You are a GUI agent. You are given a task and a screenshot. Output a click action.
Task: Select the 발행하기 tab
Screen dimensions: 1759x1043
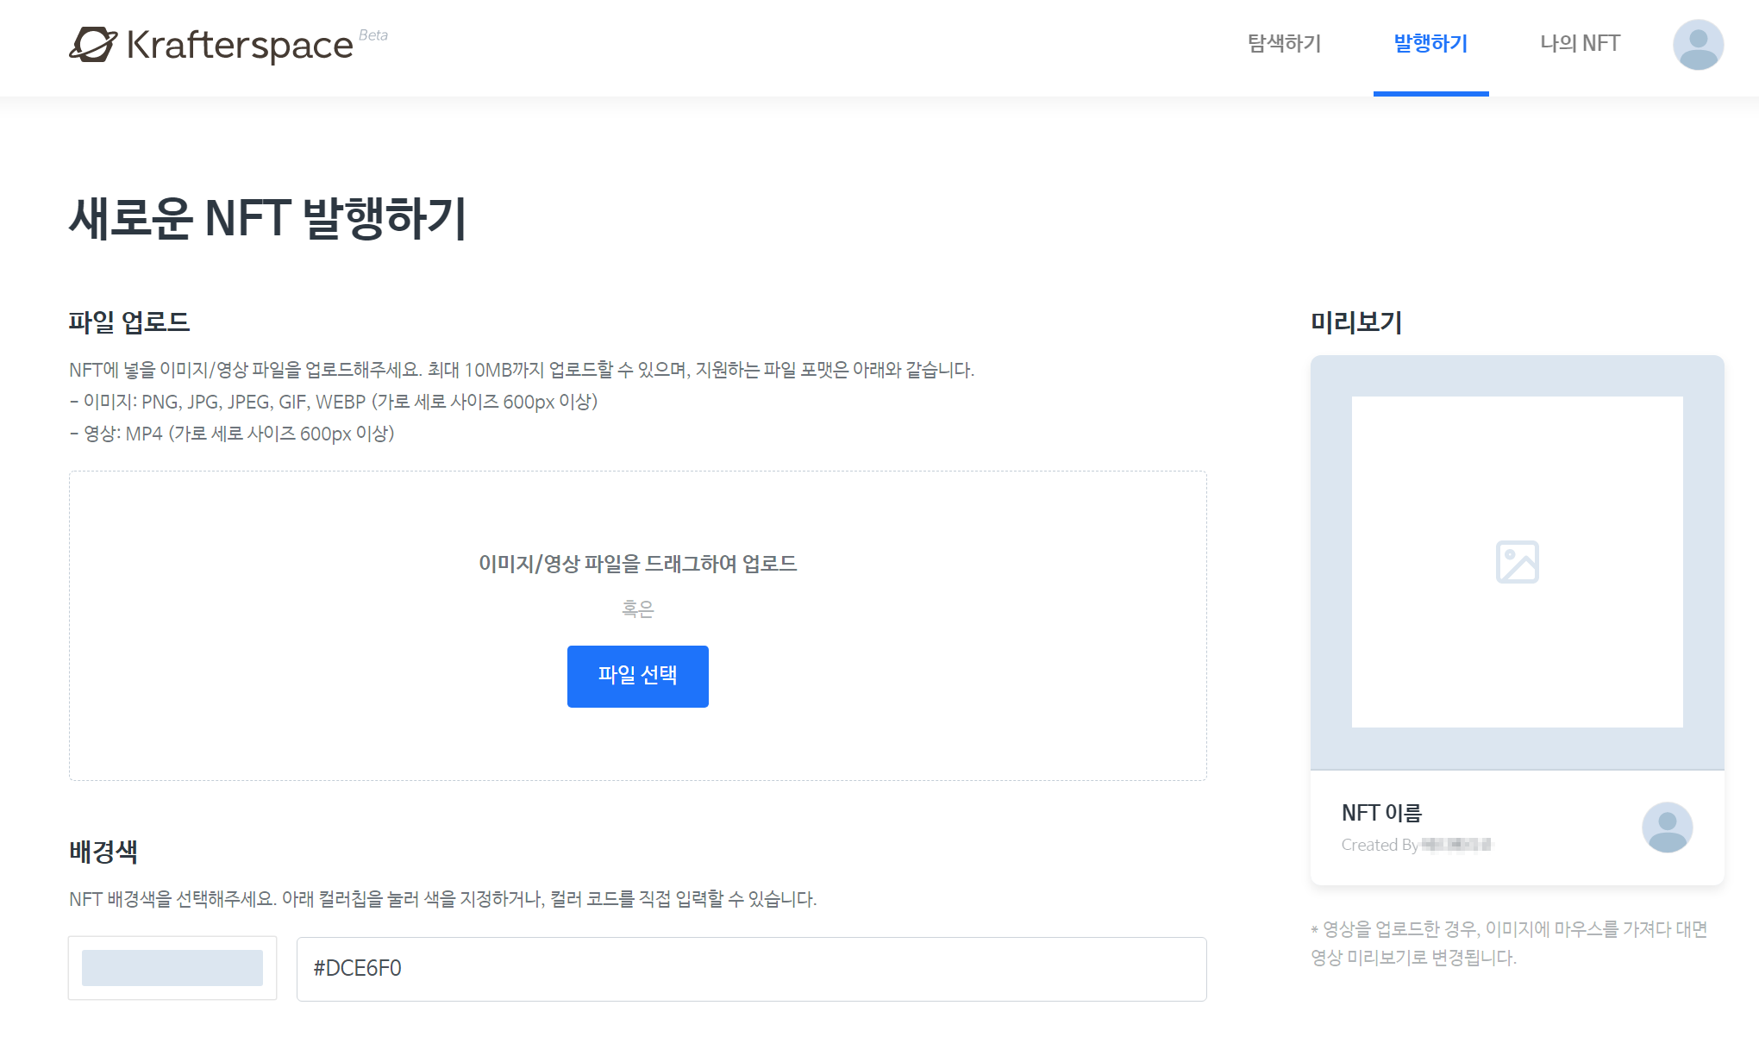1430,44
